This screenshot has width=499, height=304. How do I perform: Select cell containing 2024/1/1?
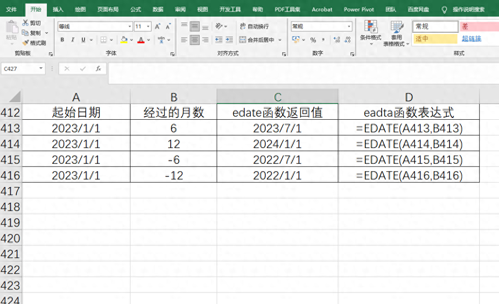pyautogui.click(x=277, y=144)
